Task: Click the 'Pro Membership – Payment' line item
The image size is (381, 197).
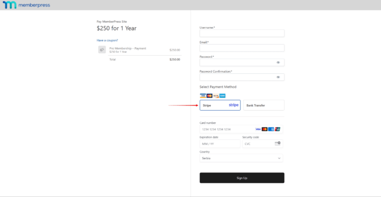Action: click(x=128, y=48)
